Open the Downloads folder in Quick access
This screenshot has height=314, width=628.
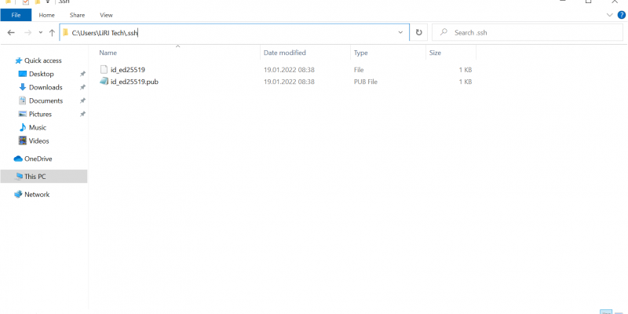[x=45, y=87]
